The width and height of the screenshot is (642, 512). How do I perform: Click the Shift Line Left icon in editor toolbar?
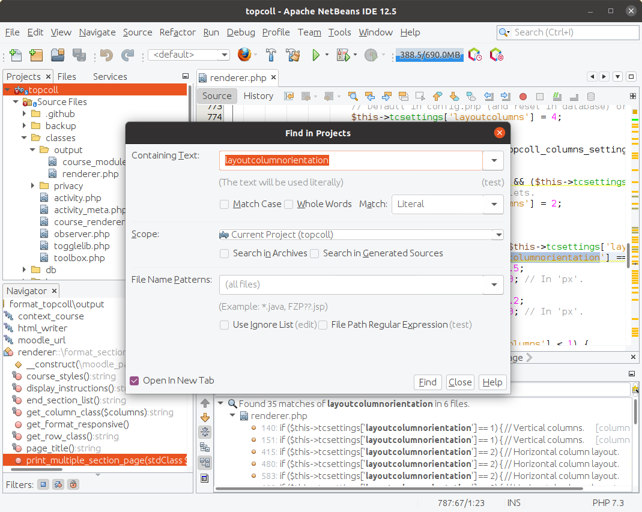(x=489, y=96)
